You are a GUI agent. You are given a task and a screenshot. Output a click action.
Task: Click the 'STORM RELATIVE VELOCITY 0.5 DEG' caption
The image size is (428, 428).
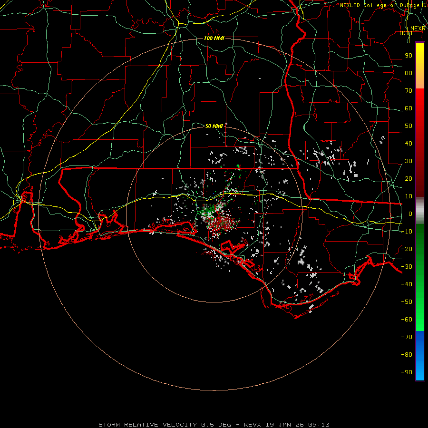pos(165,425)
